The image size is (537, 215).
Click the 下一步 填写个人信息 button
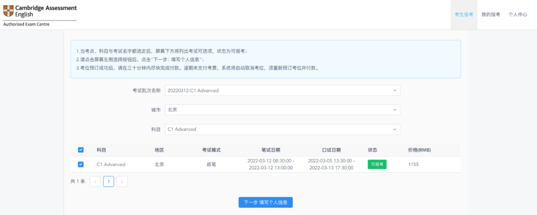click(x=266, y=203)
